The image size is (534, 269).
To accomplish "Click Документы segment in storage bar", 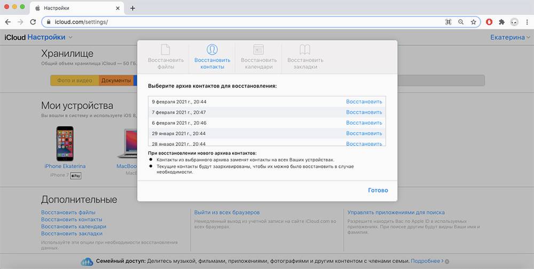I will 116,80.
